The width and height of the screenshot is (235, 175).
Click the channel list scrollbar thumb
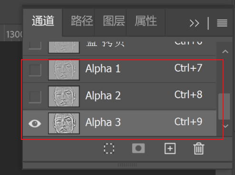point(224,106)
